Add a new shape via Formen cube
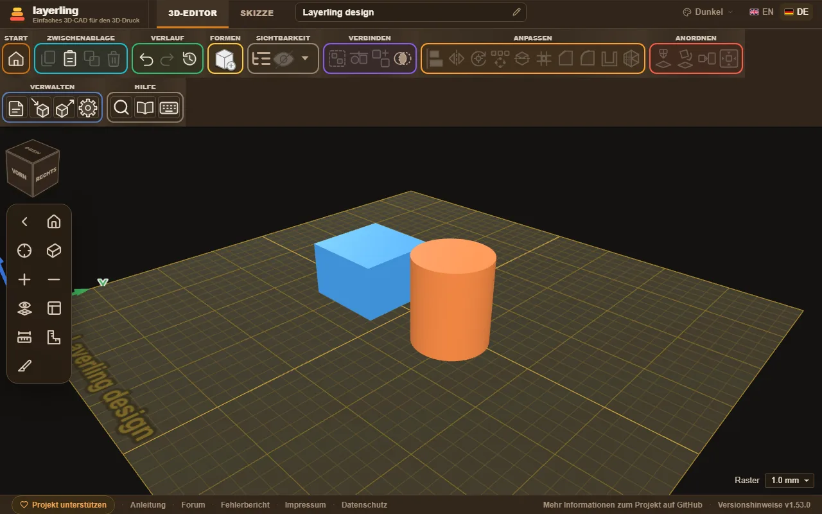 225,59
